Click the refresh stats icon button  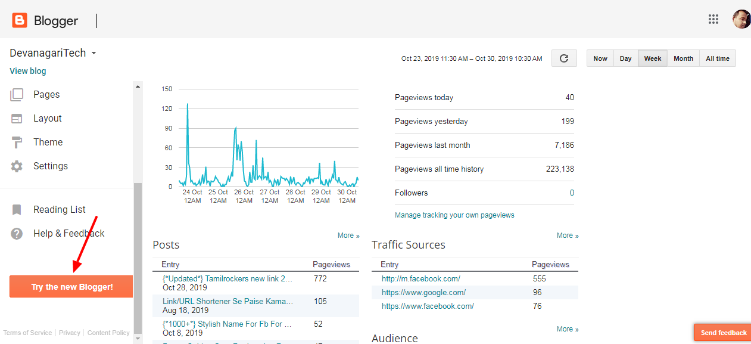(x=564, y=58)
